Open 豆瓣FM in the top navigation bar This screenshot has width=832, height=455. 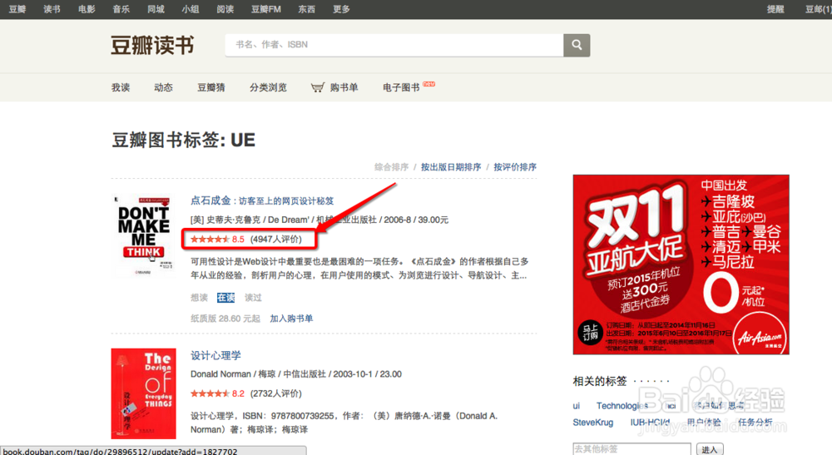[266, 9]
